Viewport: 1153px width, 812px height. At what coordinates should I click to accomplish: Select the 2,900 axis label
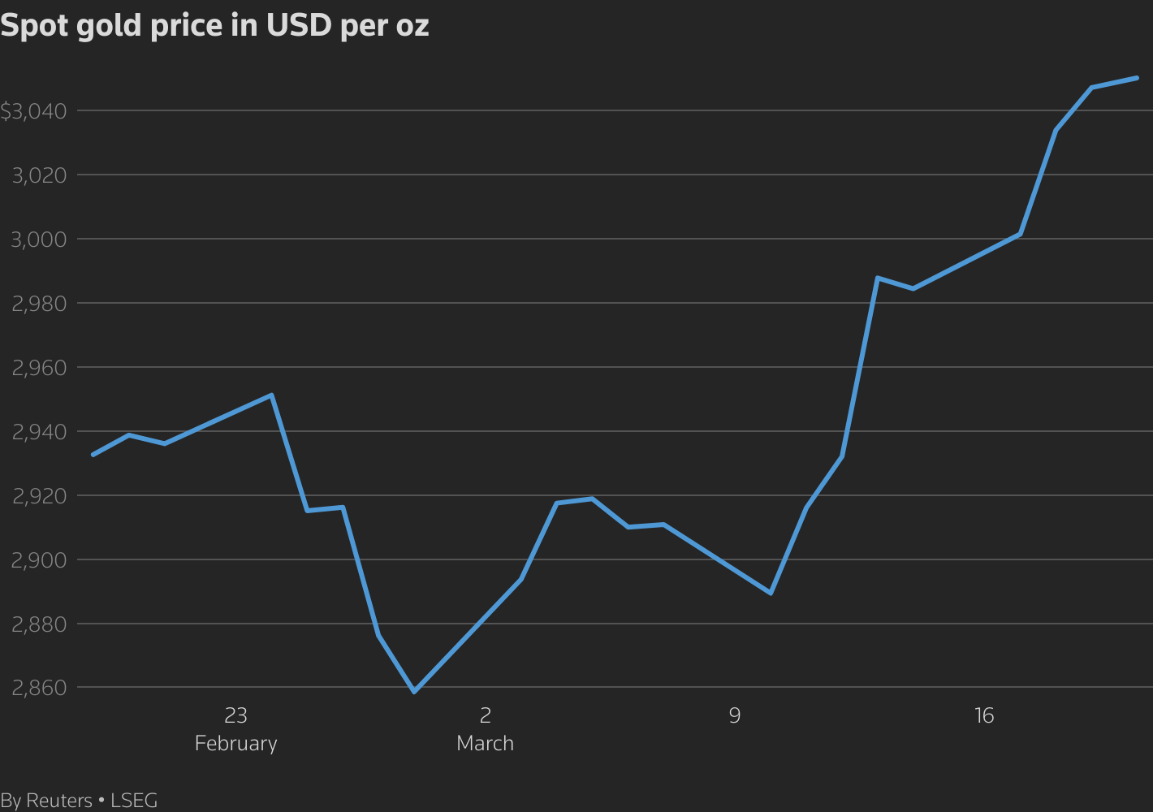coord(39,560)
